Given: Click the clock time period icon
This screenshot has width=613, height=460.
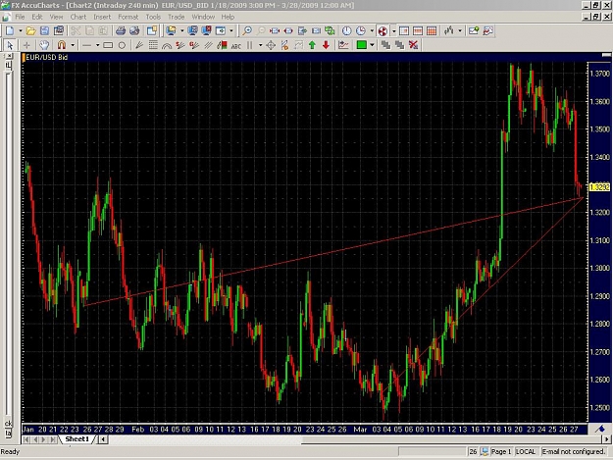Looking at the screenshot, I should coord(346,30).
